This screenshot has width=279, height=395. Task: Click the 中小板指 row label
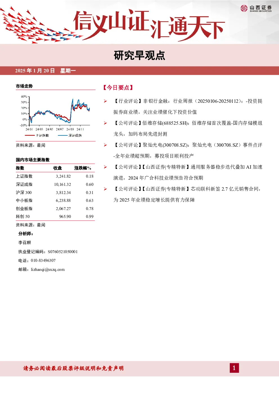tap(24, 200)
